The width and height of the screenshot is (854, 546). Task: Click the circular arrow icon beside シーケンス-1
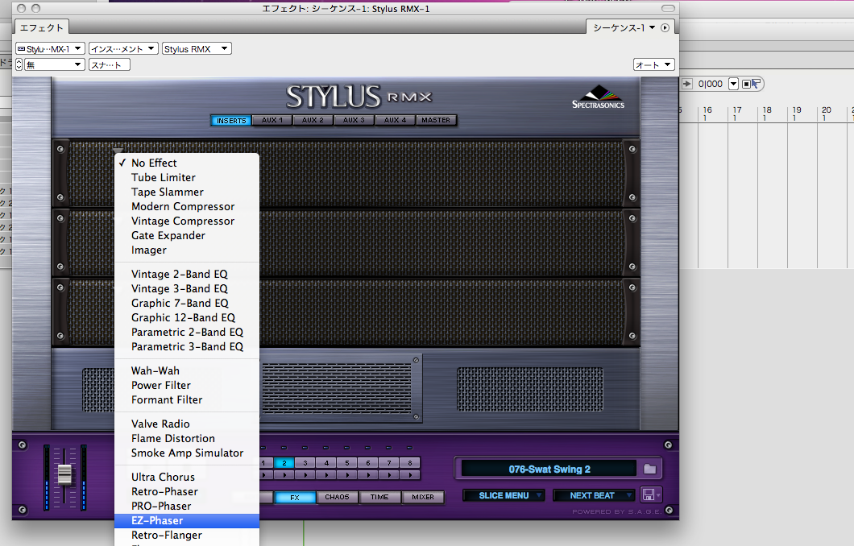665,27
